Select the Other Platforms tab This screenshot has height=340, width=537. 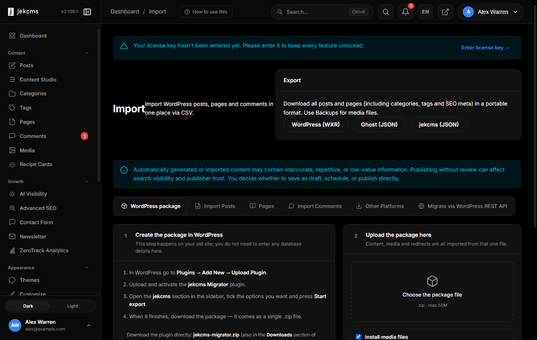[x=380, y=206]
